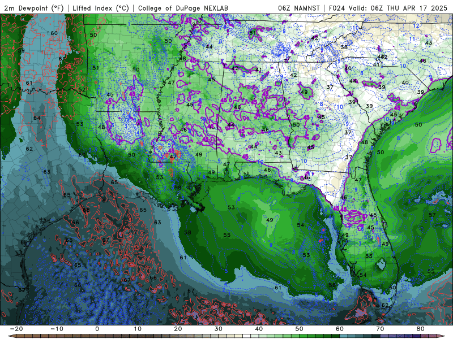
Task: Click the 'F024 Valid: 06Z THU APR 17 2025' text
Action: [x=388, y=8]
